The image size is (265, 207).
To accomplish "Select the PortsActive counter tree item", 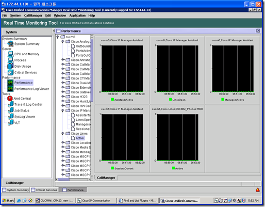I will [83, 51].
